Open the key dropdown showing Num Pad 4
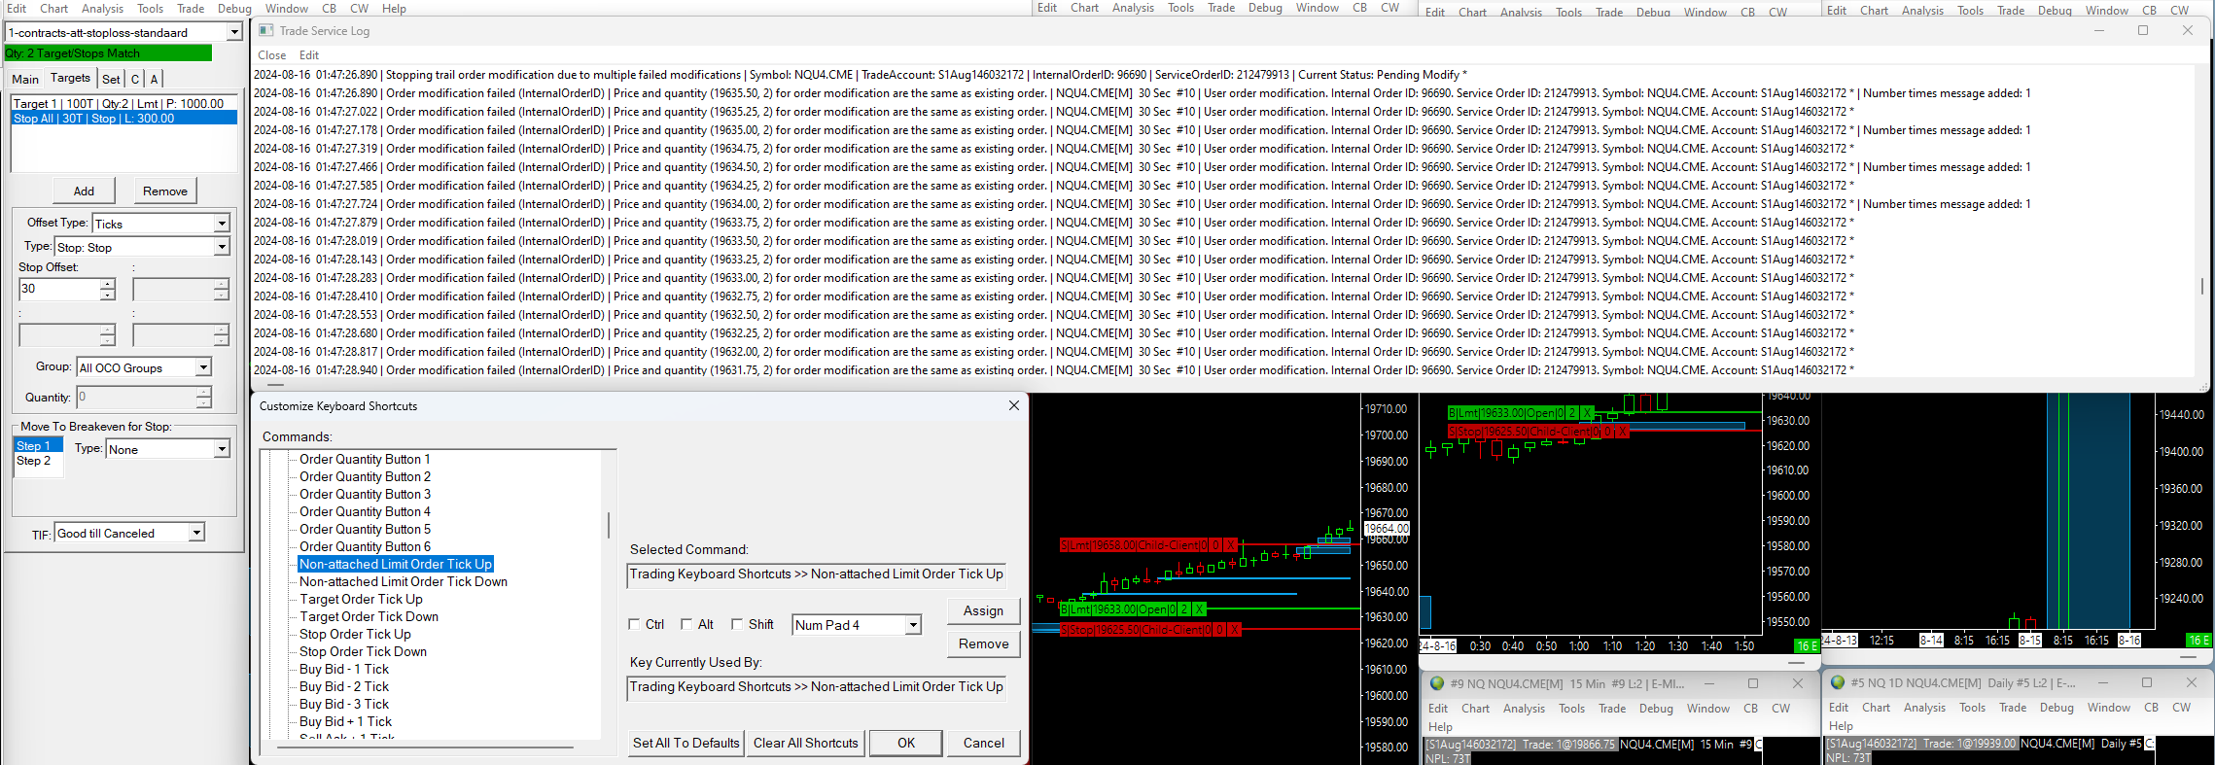This screenshot has width=2215, height=765. (913, 625)
